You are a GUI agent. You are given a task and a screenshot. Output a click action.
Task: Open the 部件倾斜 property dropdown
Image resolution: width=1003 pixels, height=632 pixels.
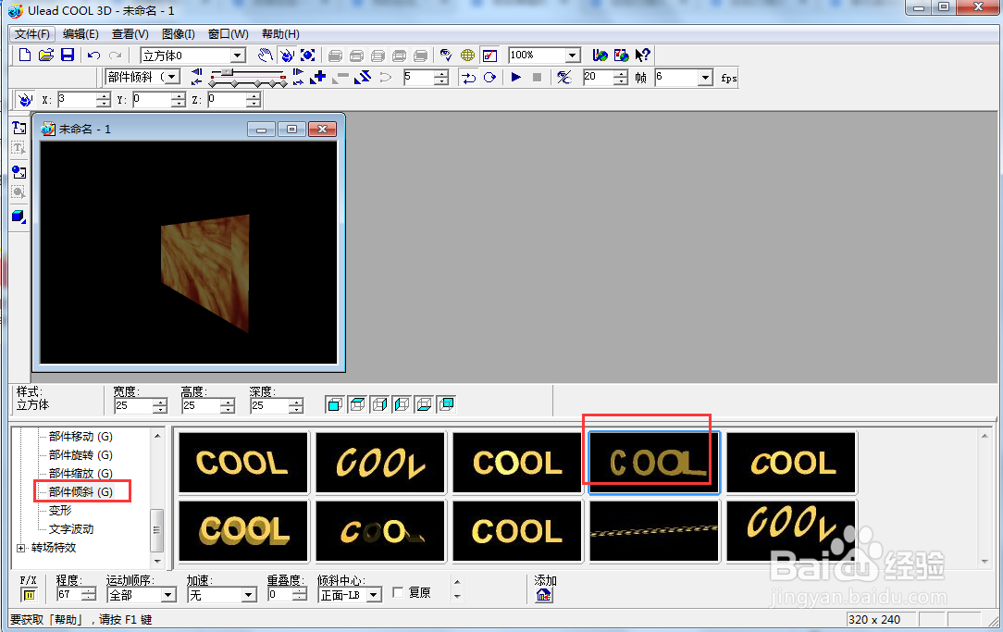point(172,78)
